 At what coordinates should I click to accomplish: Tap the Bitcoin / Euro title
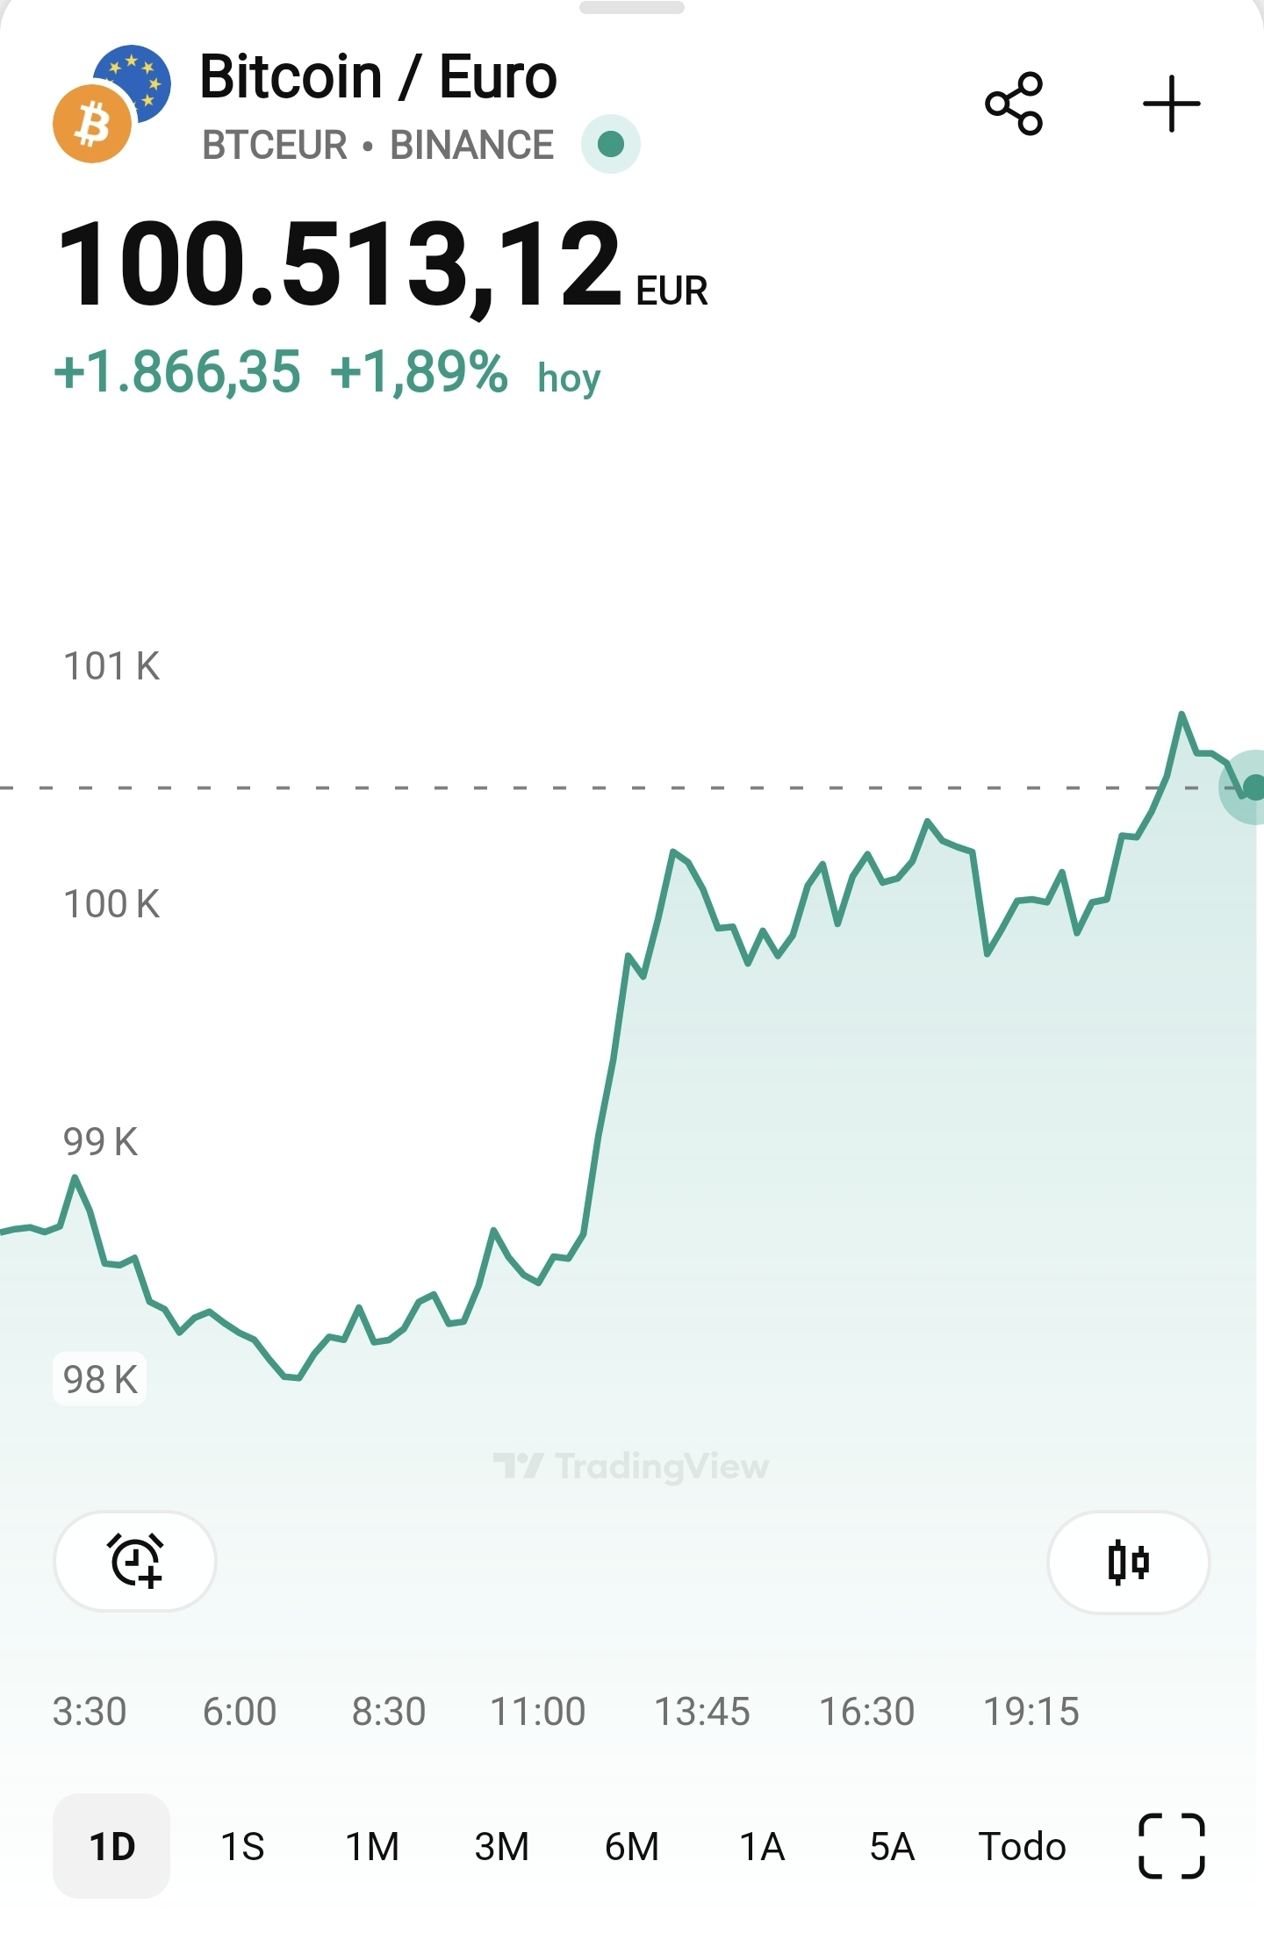pyautogui.click(x=378, y=77)
